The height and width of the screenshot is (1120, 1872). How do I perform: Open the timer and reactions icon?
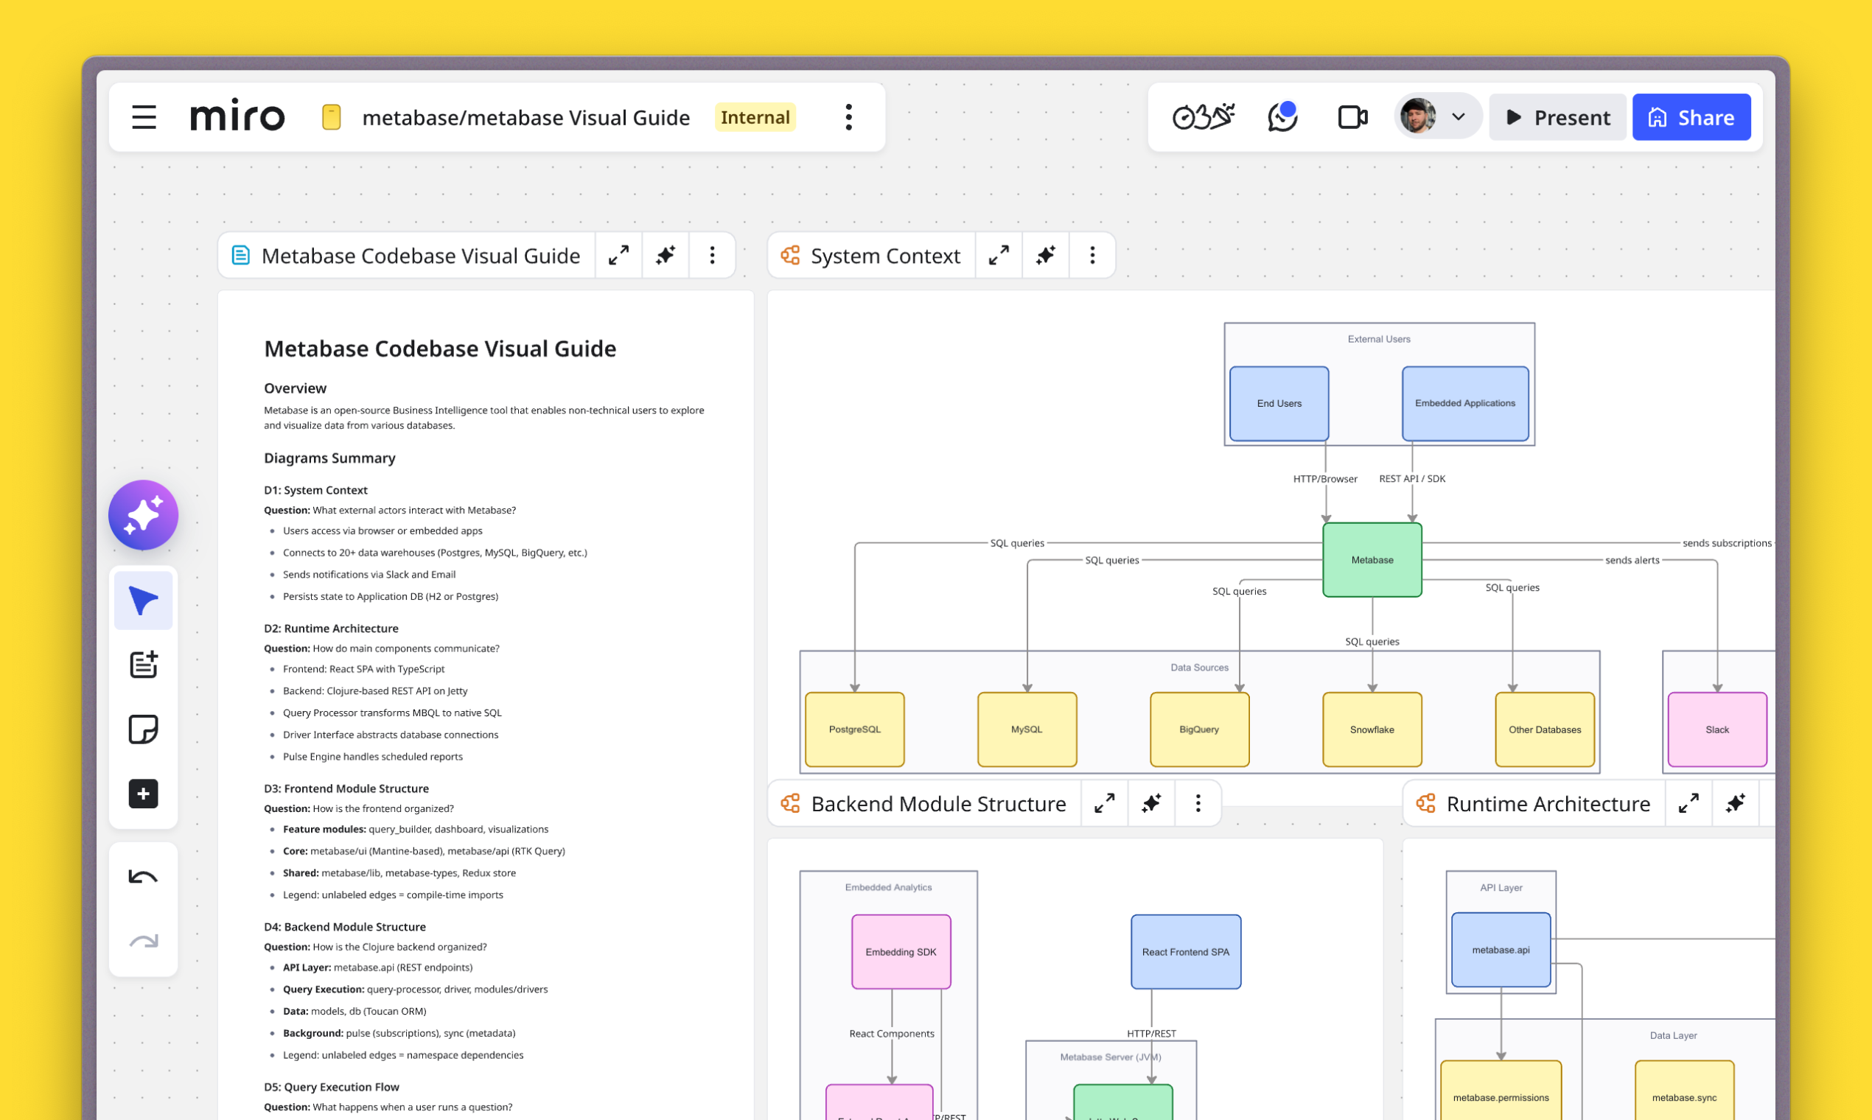tap(1204, 117)
